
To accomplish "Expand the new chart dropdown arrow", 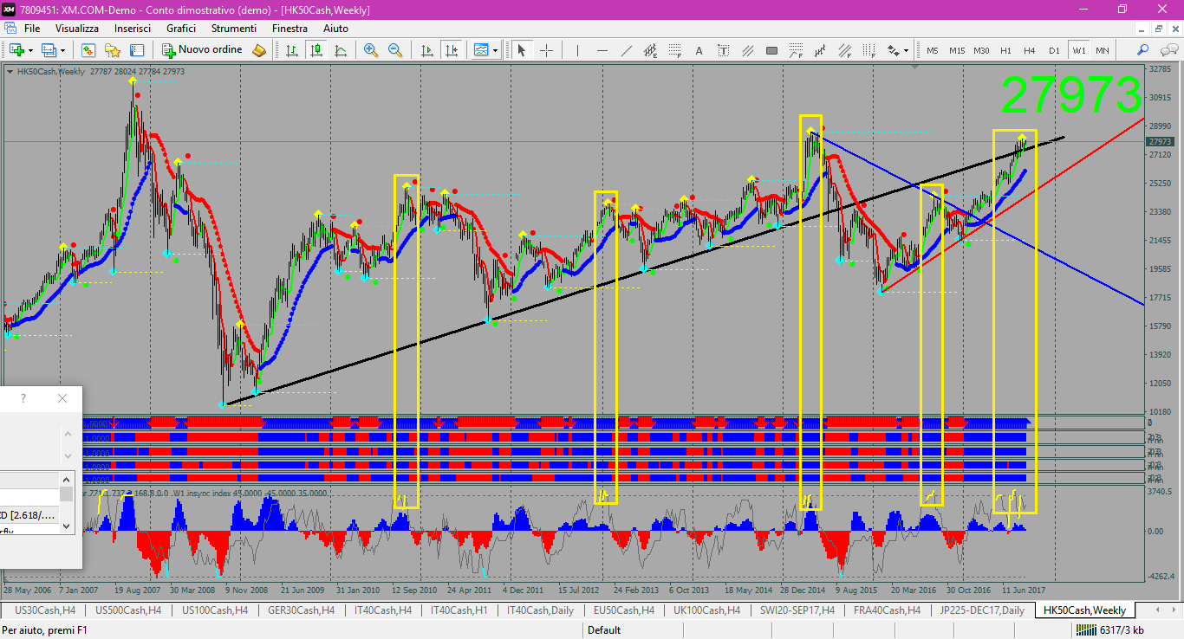I will coord(31,50).
